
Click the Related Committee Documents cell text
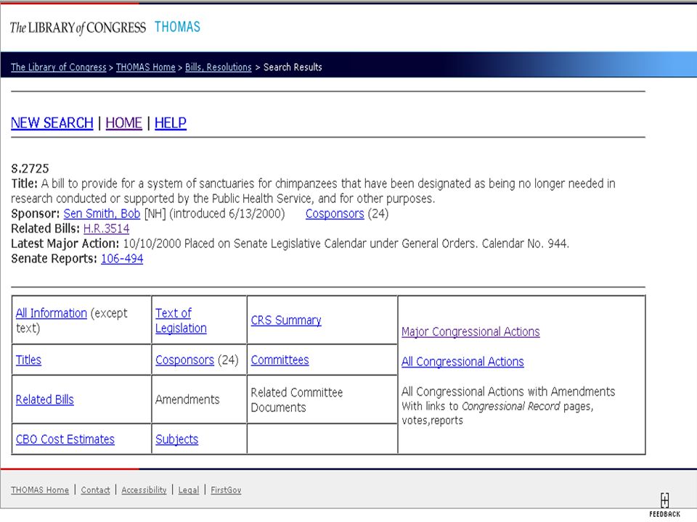tap(296, 399)
